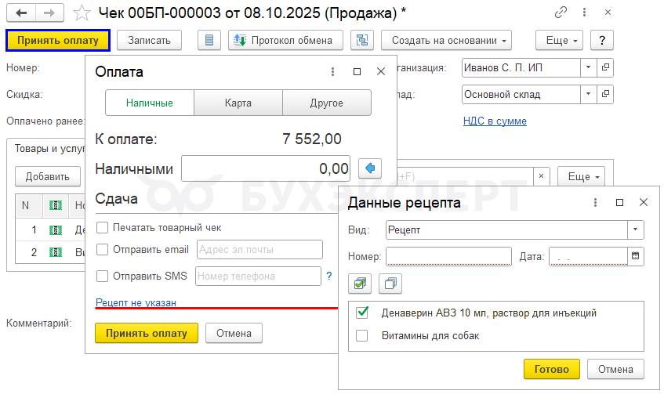Image resolution: width=664 pixels, height=394 pixels.
Task: Enable Отправить email checkbox
Action: (x=103, y=250)
